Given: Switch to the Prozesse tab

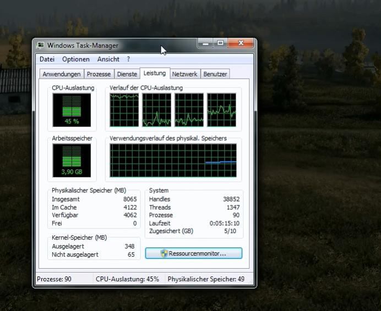Looking at the screenshot, I should coord(99,74).
